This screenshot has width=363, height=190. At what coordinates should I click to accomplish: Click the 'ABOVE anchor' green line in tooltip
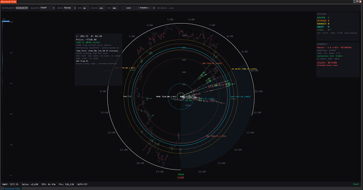pyautogui.click(x=88, y=43)
